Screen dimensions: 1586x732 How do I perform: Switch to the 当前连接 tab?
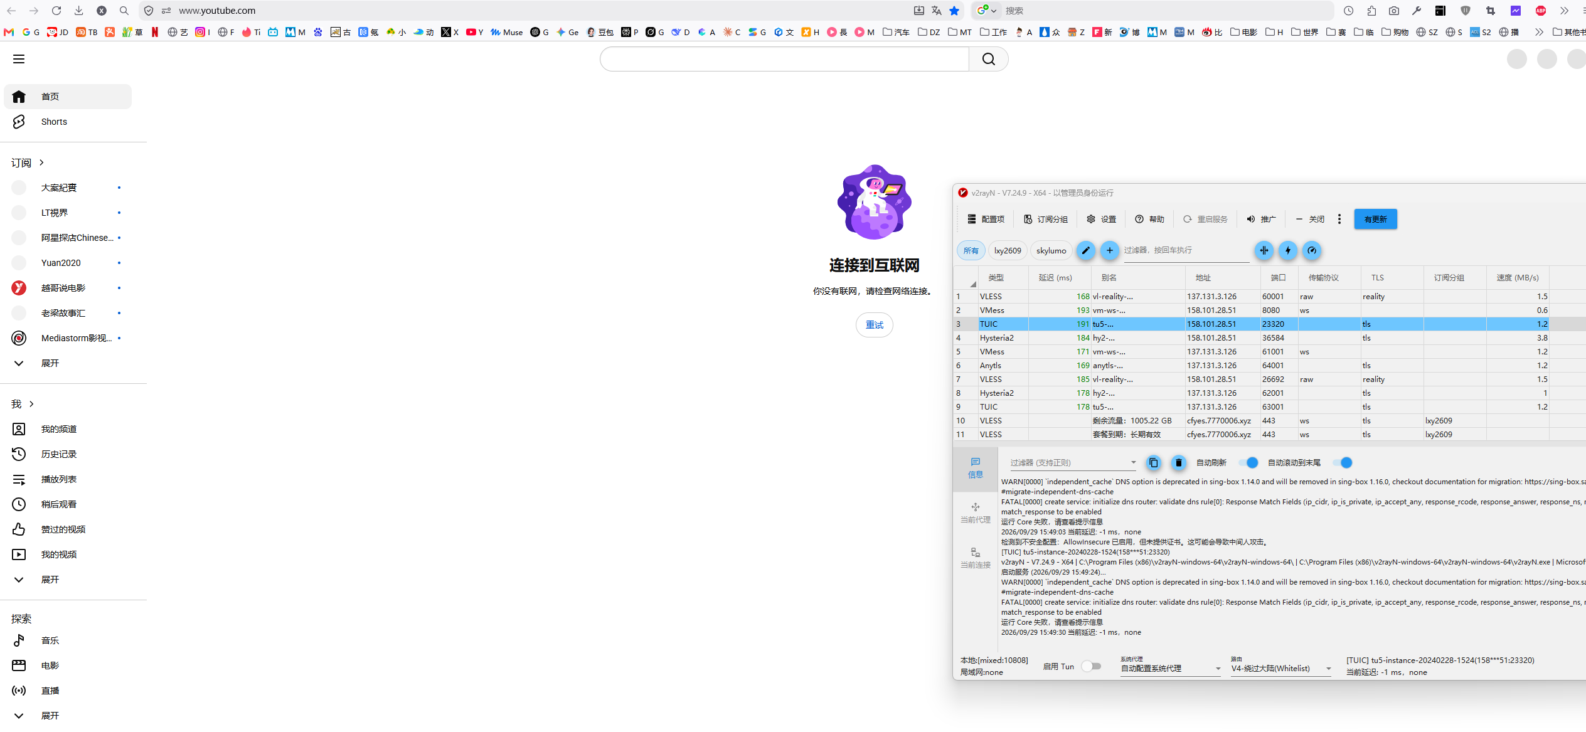[x=976, y=558]
